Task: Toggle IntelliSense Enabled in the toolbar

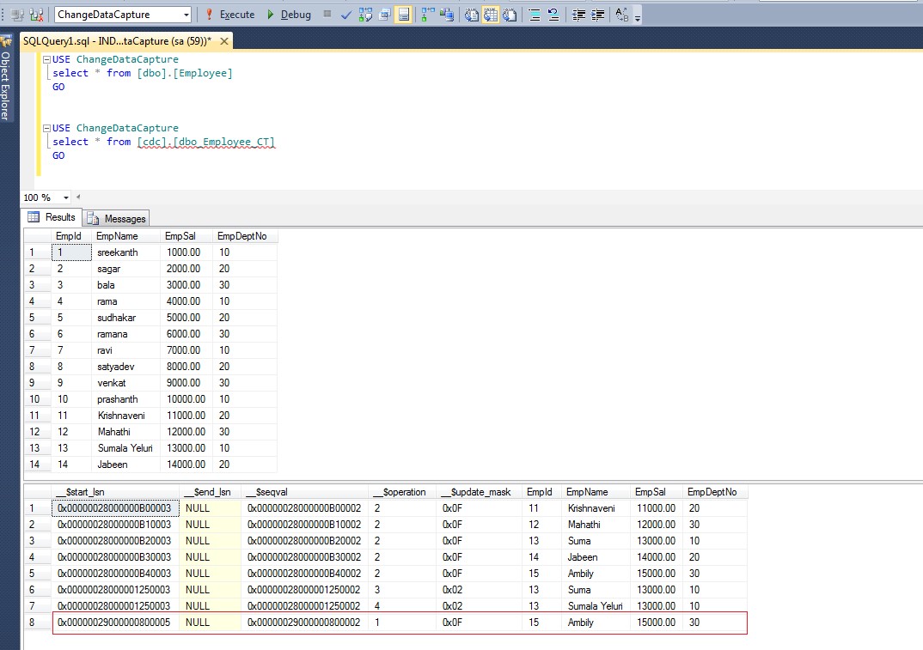Action: 403,15
